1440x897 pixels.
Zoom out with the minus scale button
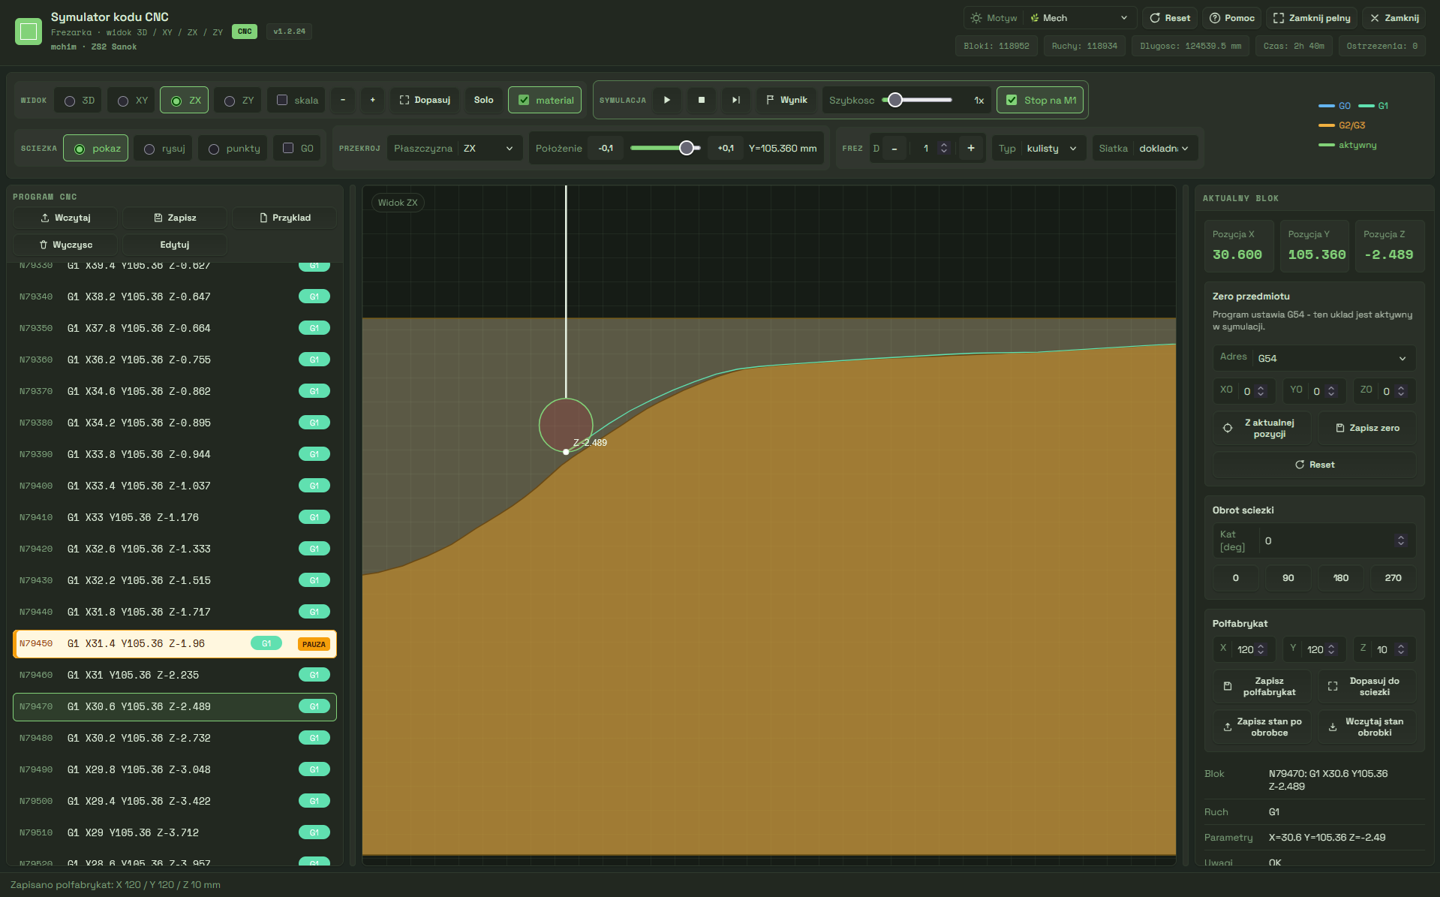coord(343,100)
